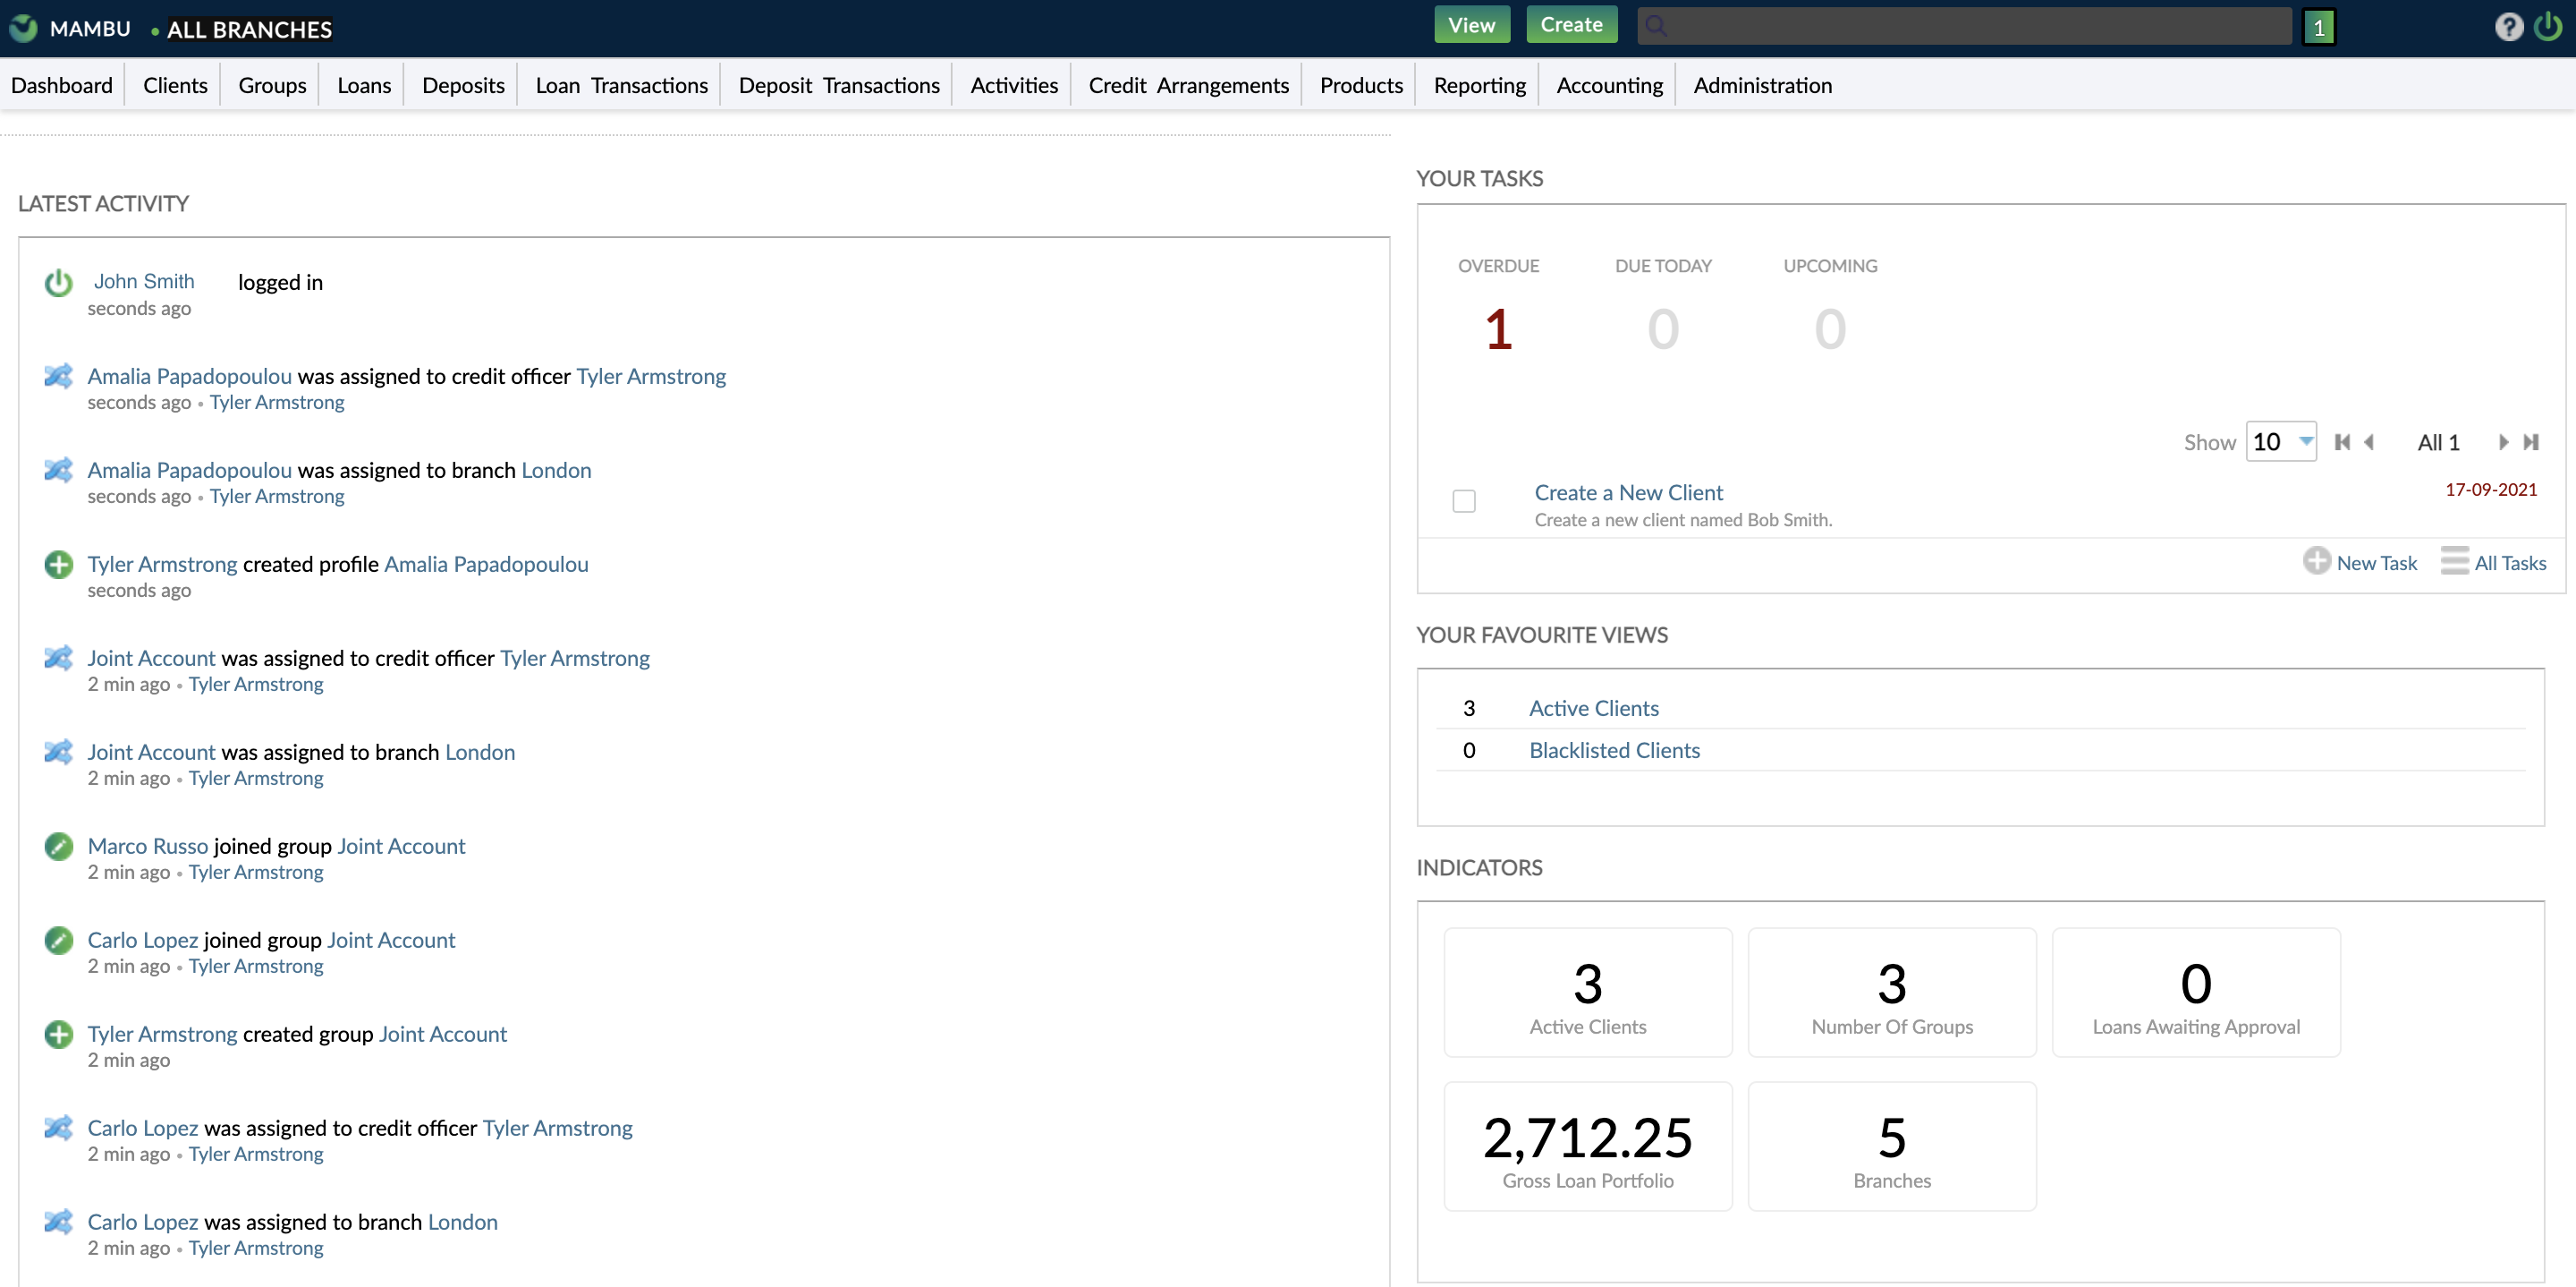This screenshot has height=1287, width=2576.
Task: Open the Blacklisted Clients favourite view
Action: click(x=1614, y=751)
